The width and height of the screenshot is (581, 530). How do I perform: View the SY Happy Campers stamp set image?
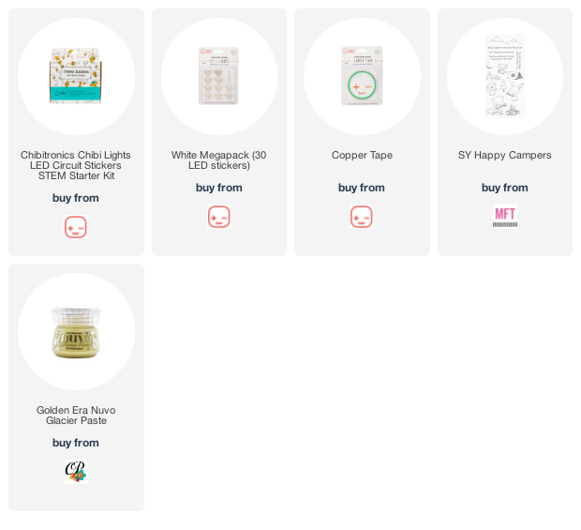(505, 76)
